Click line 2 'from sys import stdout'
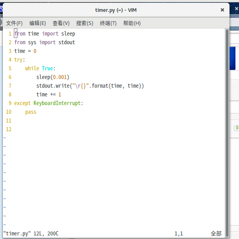Viewport: 239px width, 239px height. [x=45, y=42]
